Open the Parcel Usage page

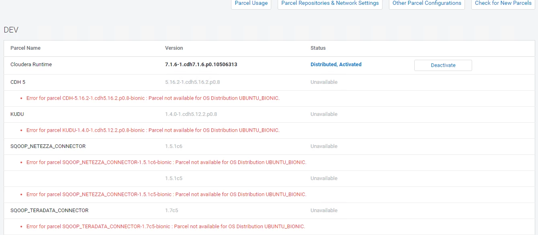coord(251,3)
